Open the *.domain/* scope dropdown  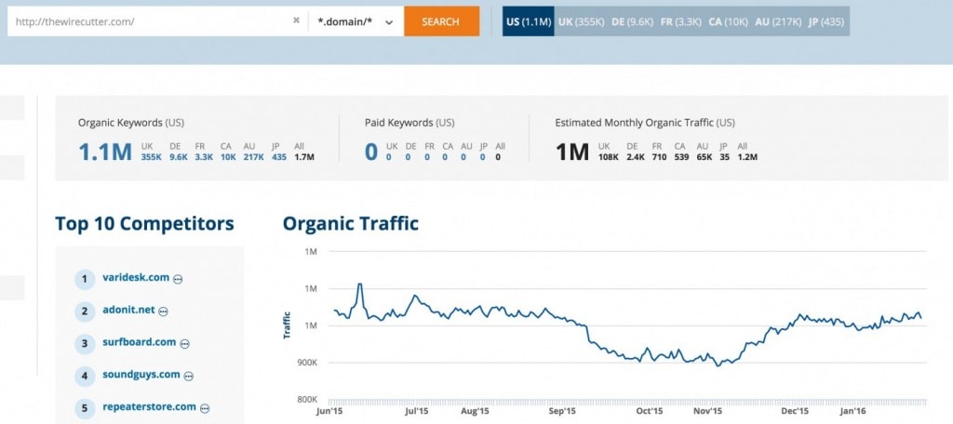(356, 21)
